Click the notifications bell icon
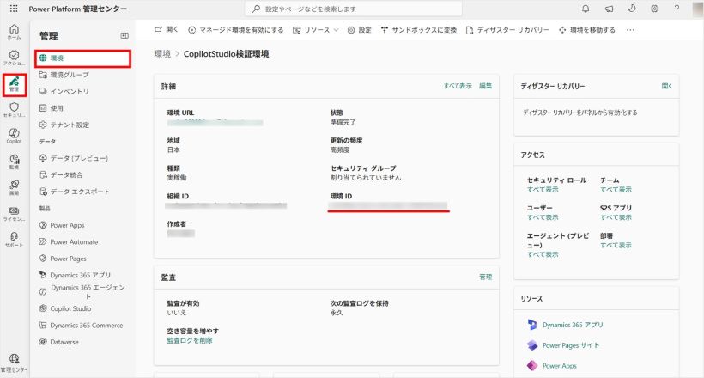 [586, 9]
